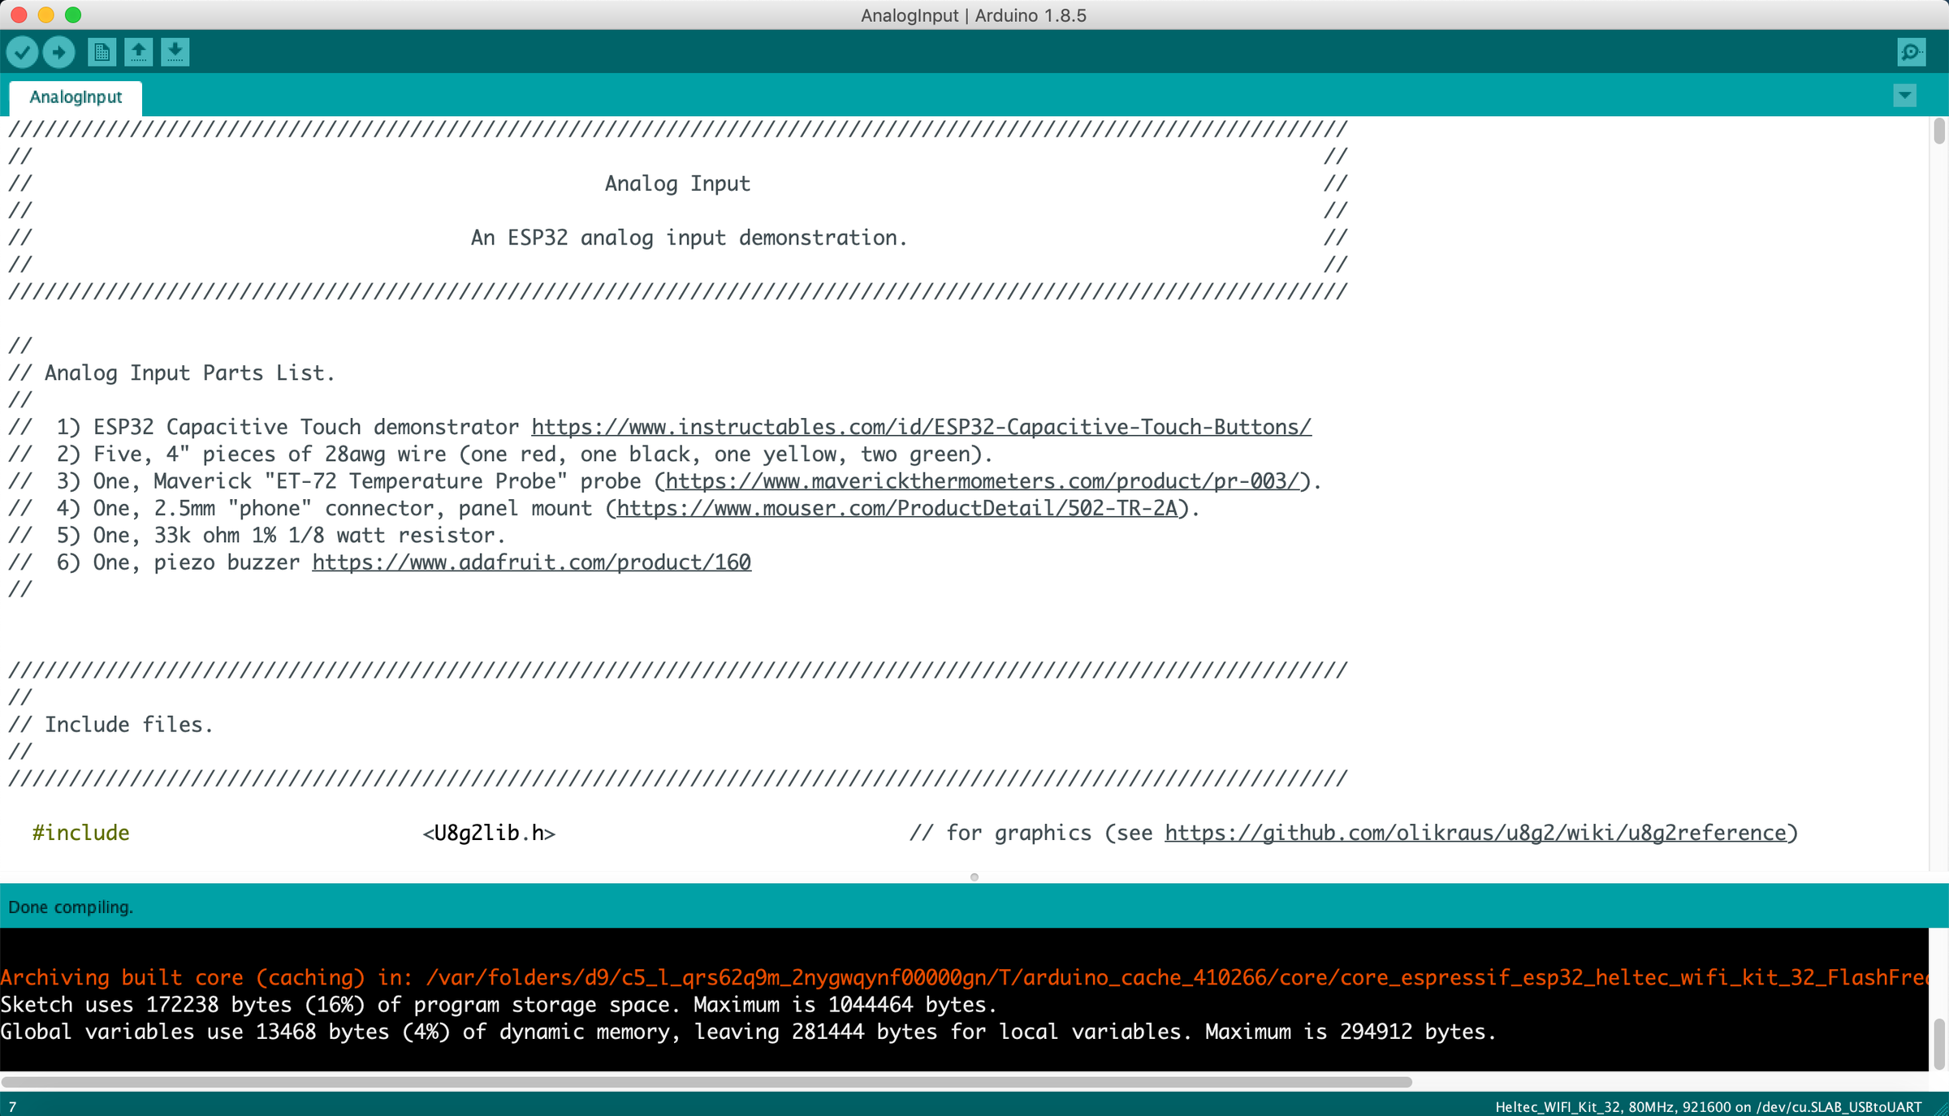Image resolution: width=1949 pixels, height=1116 pixels.
Task: Select the AnalogInput tab
Action: (x=76, y=97)
